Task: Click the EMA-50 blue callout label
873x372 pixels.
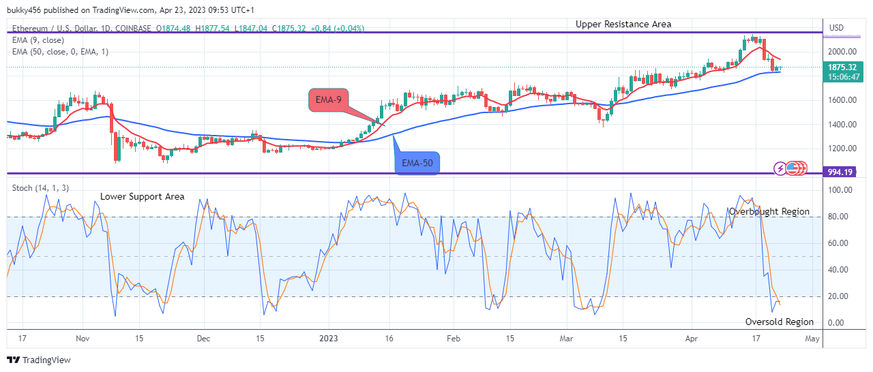Action: (x=418, y=163)
